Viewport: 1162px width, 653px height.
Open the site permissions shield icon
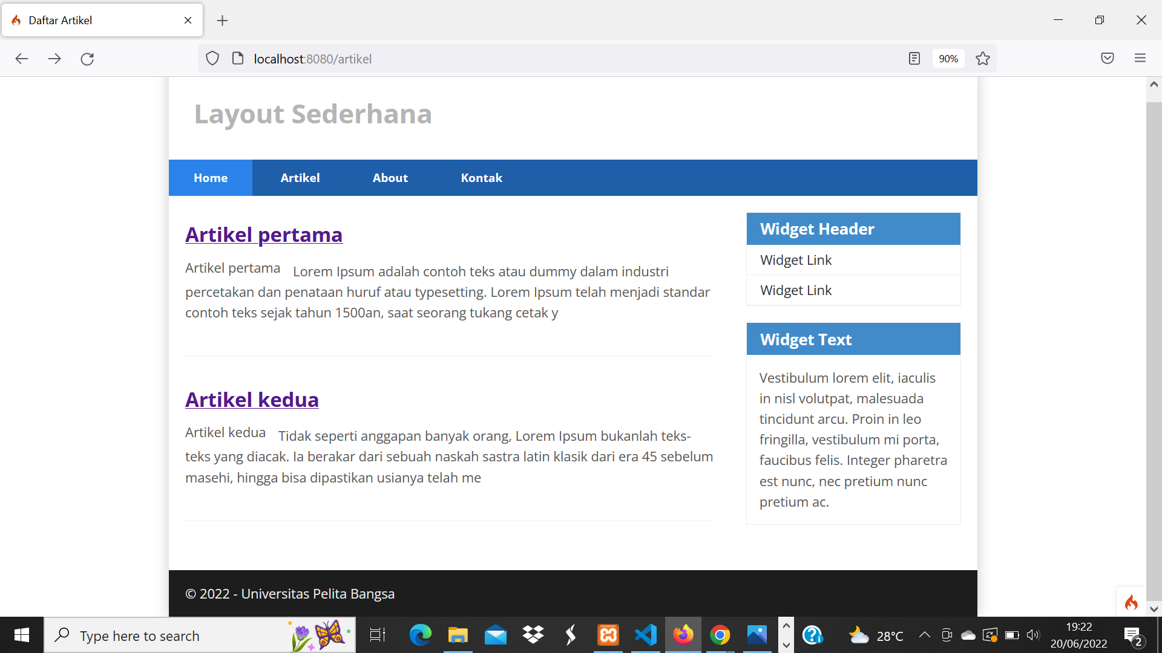(x=212, y=58)
